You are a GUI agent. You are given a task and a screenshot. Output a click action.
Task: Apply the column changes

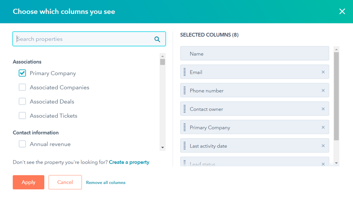click(28, 182)
